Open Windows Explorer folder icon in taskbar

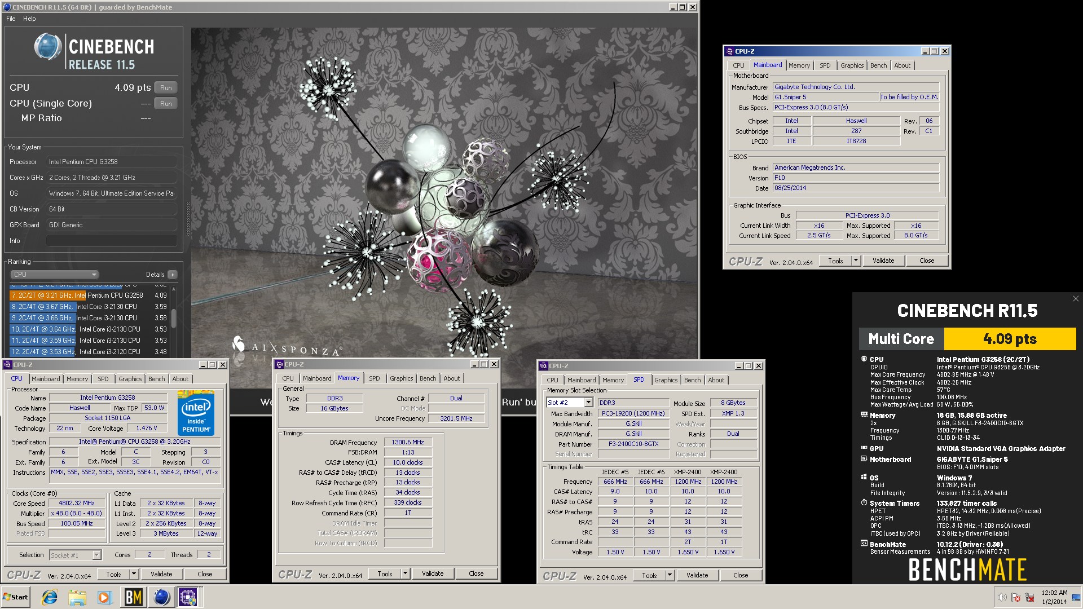coord(77,597)
